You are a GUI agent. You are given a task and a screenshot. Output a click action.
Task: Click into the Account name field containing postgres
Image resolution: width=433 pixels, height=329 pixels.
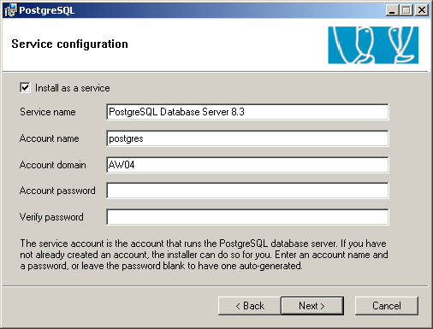click(247, 138)
